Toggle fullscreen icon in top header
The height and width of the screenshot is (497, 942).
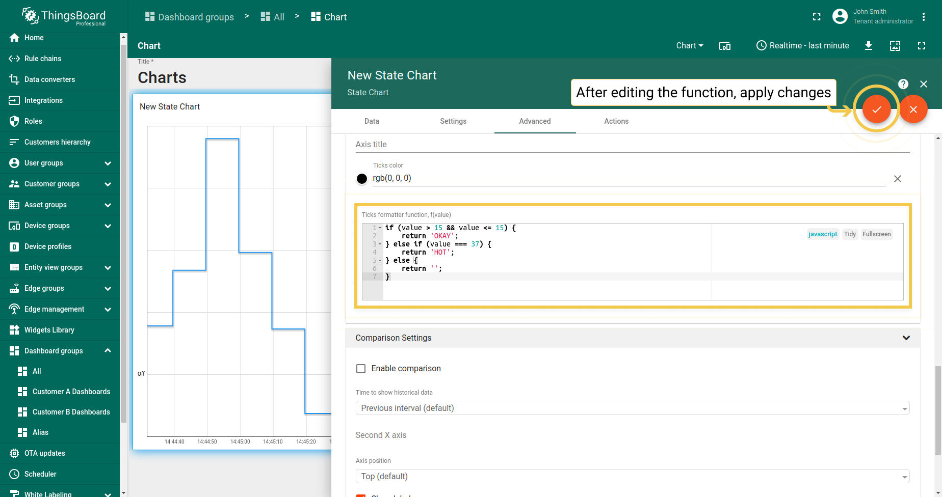[x=817, y=17]
